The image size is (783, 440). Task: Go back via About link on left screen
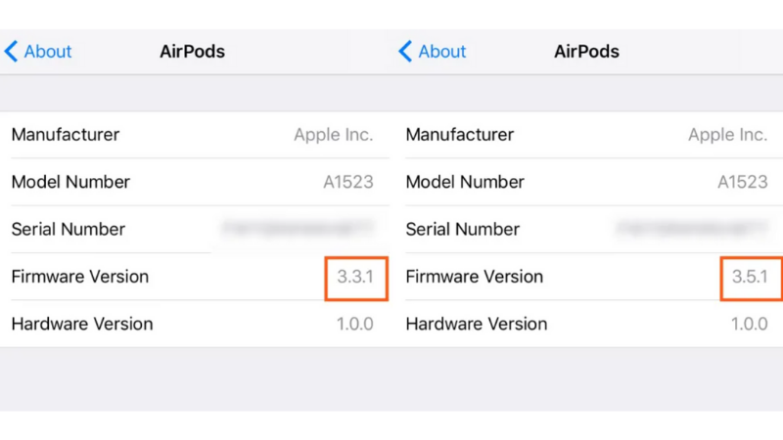coord(47,52)
